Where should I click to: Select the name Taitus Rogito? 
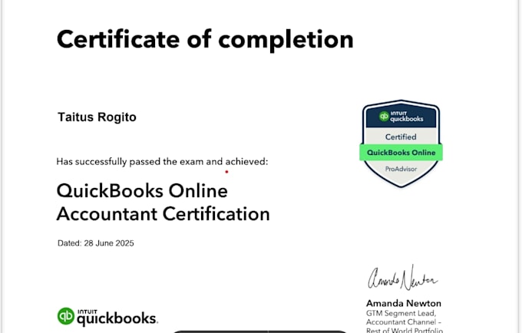(97, 117)
